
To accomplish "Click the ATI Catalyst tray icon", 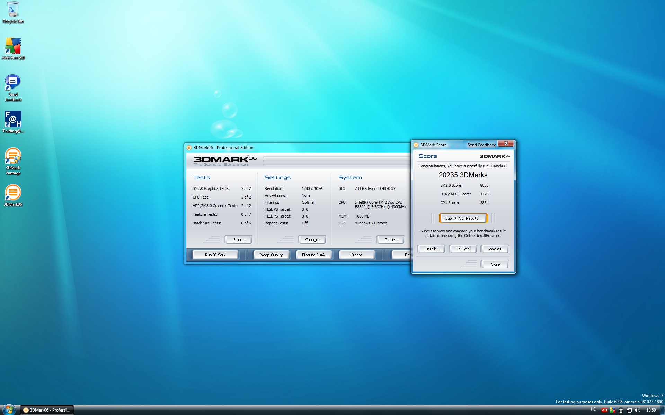I will pyautogui.click(x=604, y=410).
